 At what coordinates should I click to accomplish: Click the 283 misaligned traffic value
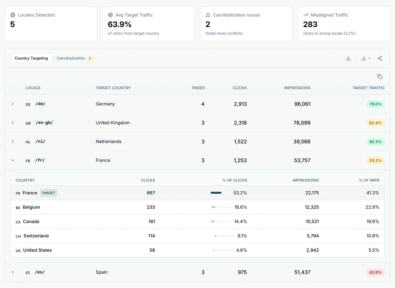pos(310,24)
